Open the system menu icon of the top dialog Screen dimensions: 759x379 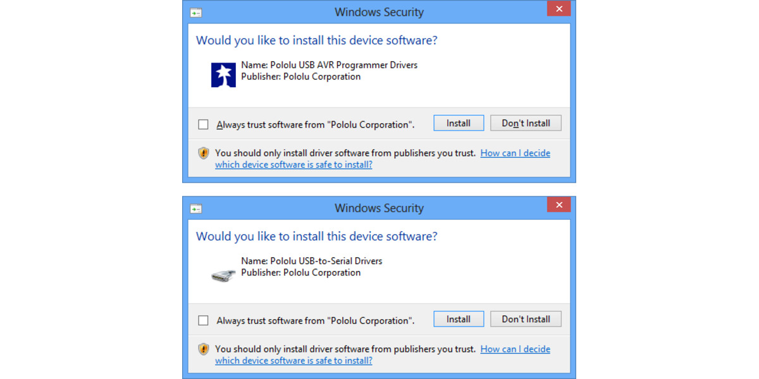(195, 12)
